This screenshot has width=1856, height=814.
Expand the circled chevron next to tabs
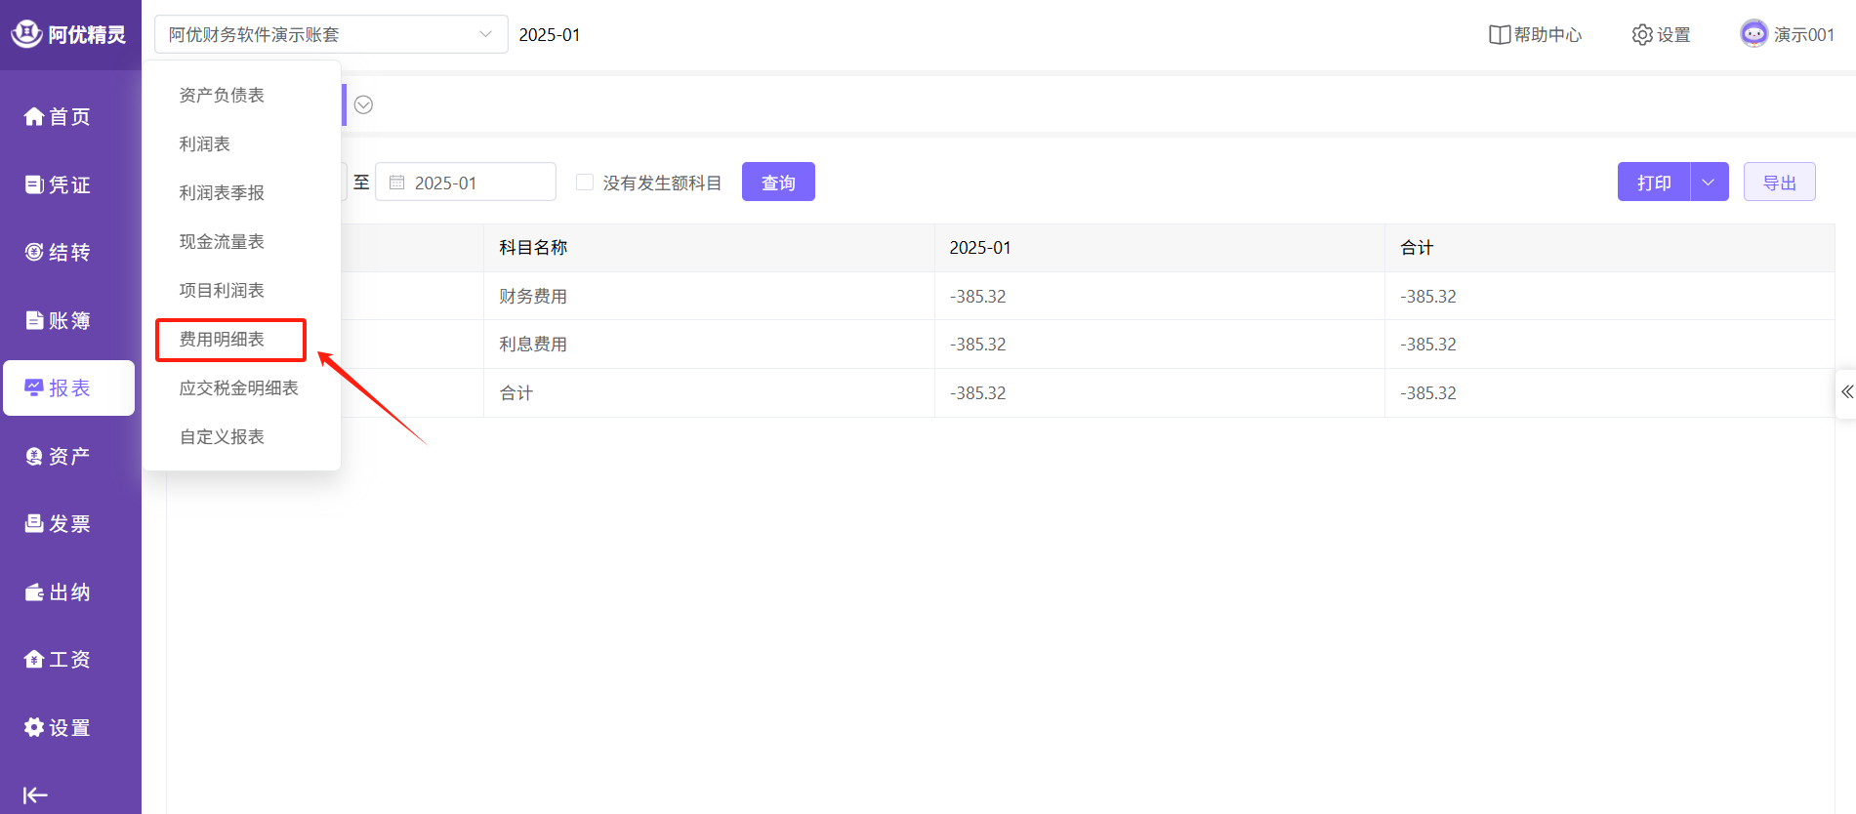[363, 104]
